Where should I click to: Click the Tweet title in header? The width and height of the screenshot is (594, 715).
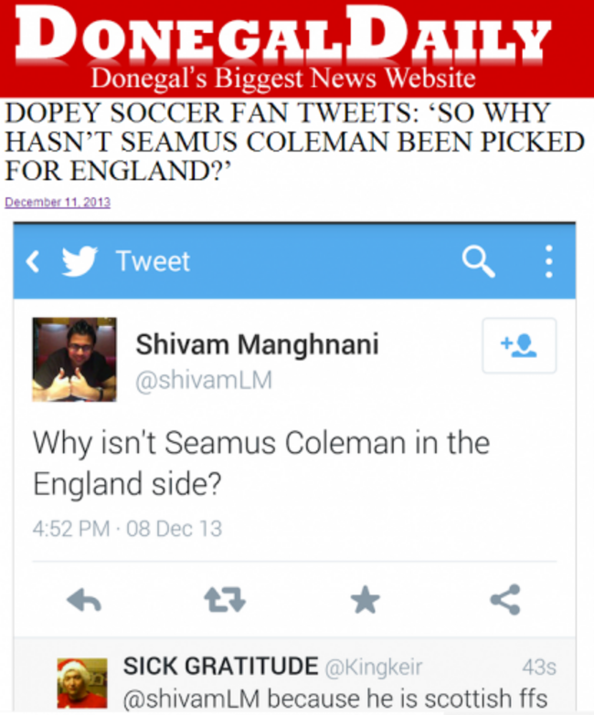(x=153, y=261)
